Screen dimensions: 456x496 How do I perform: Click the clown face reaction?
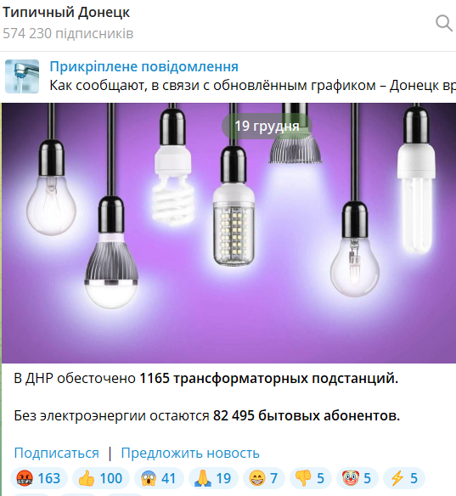pos(357,478)
